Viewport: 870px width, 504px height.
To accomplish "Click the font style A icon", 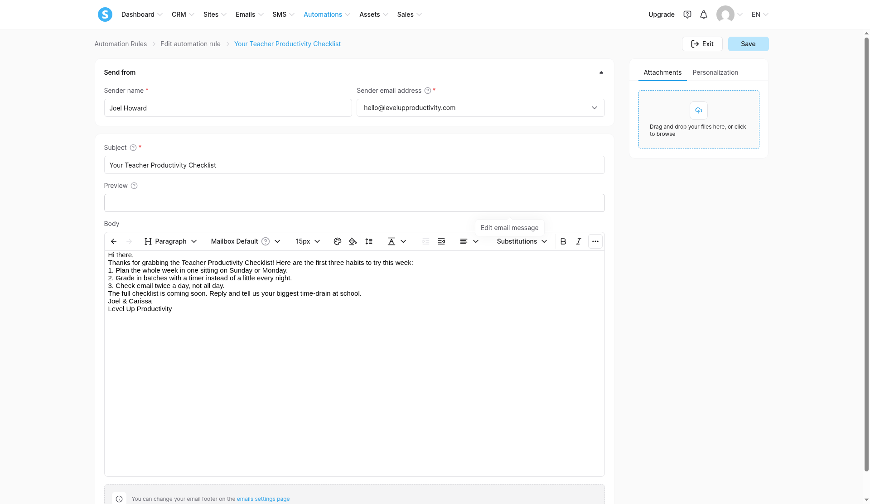I will (391, 241).
